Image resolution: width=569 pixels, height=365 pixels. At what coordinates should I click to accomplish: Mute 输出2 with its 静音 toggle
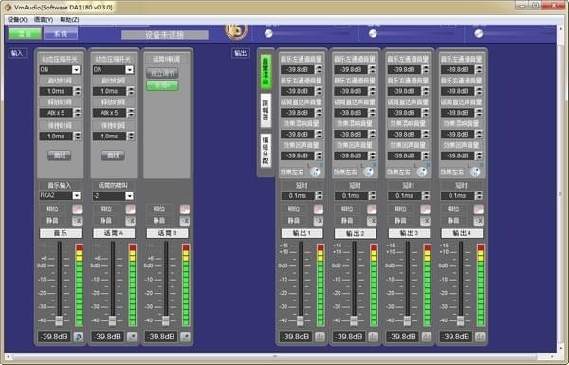[372, 221]
